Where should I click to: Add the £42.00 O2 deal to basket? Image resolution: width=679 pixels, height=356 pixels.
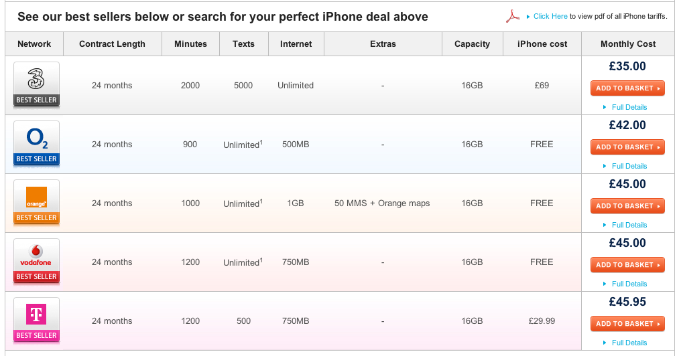click(x=627, y=147)
